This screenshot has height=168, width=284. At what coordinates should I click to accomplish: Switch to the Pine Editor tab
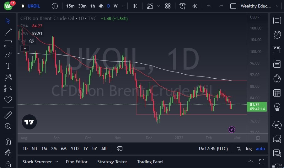coord(77,162)
